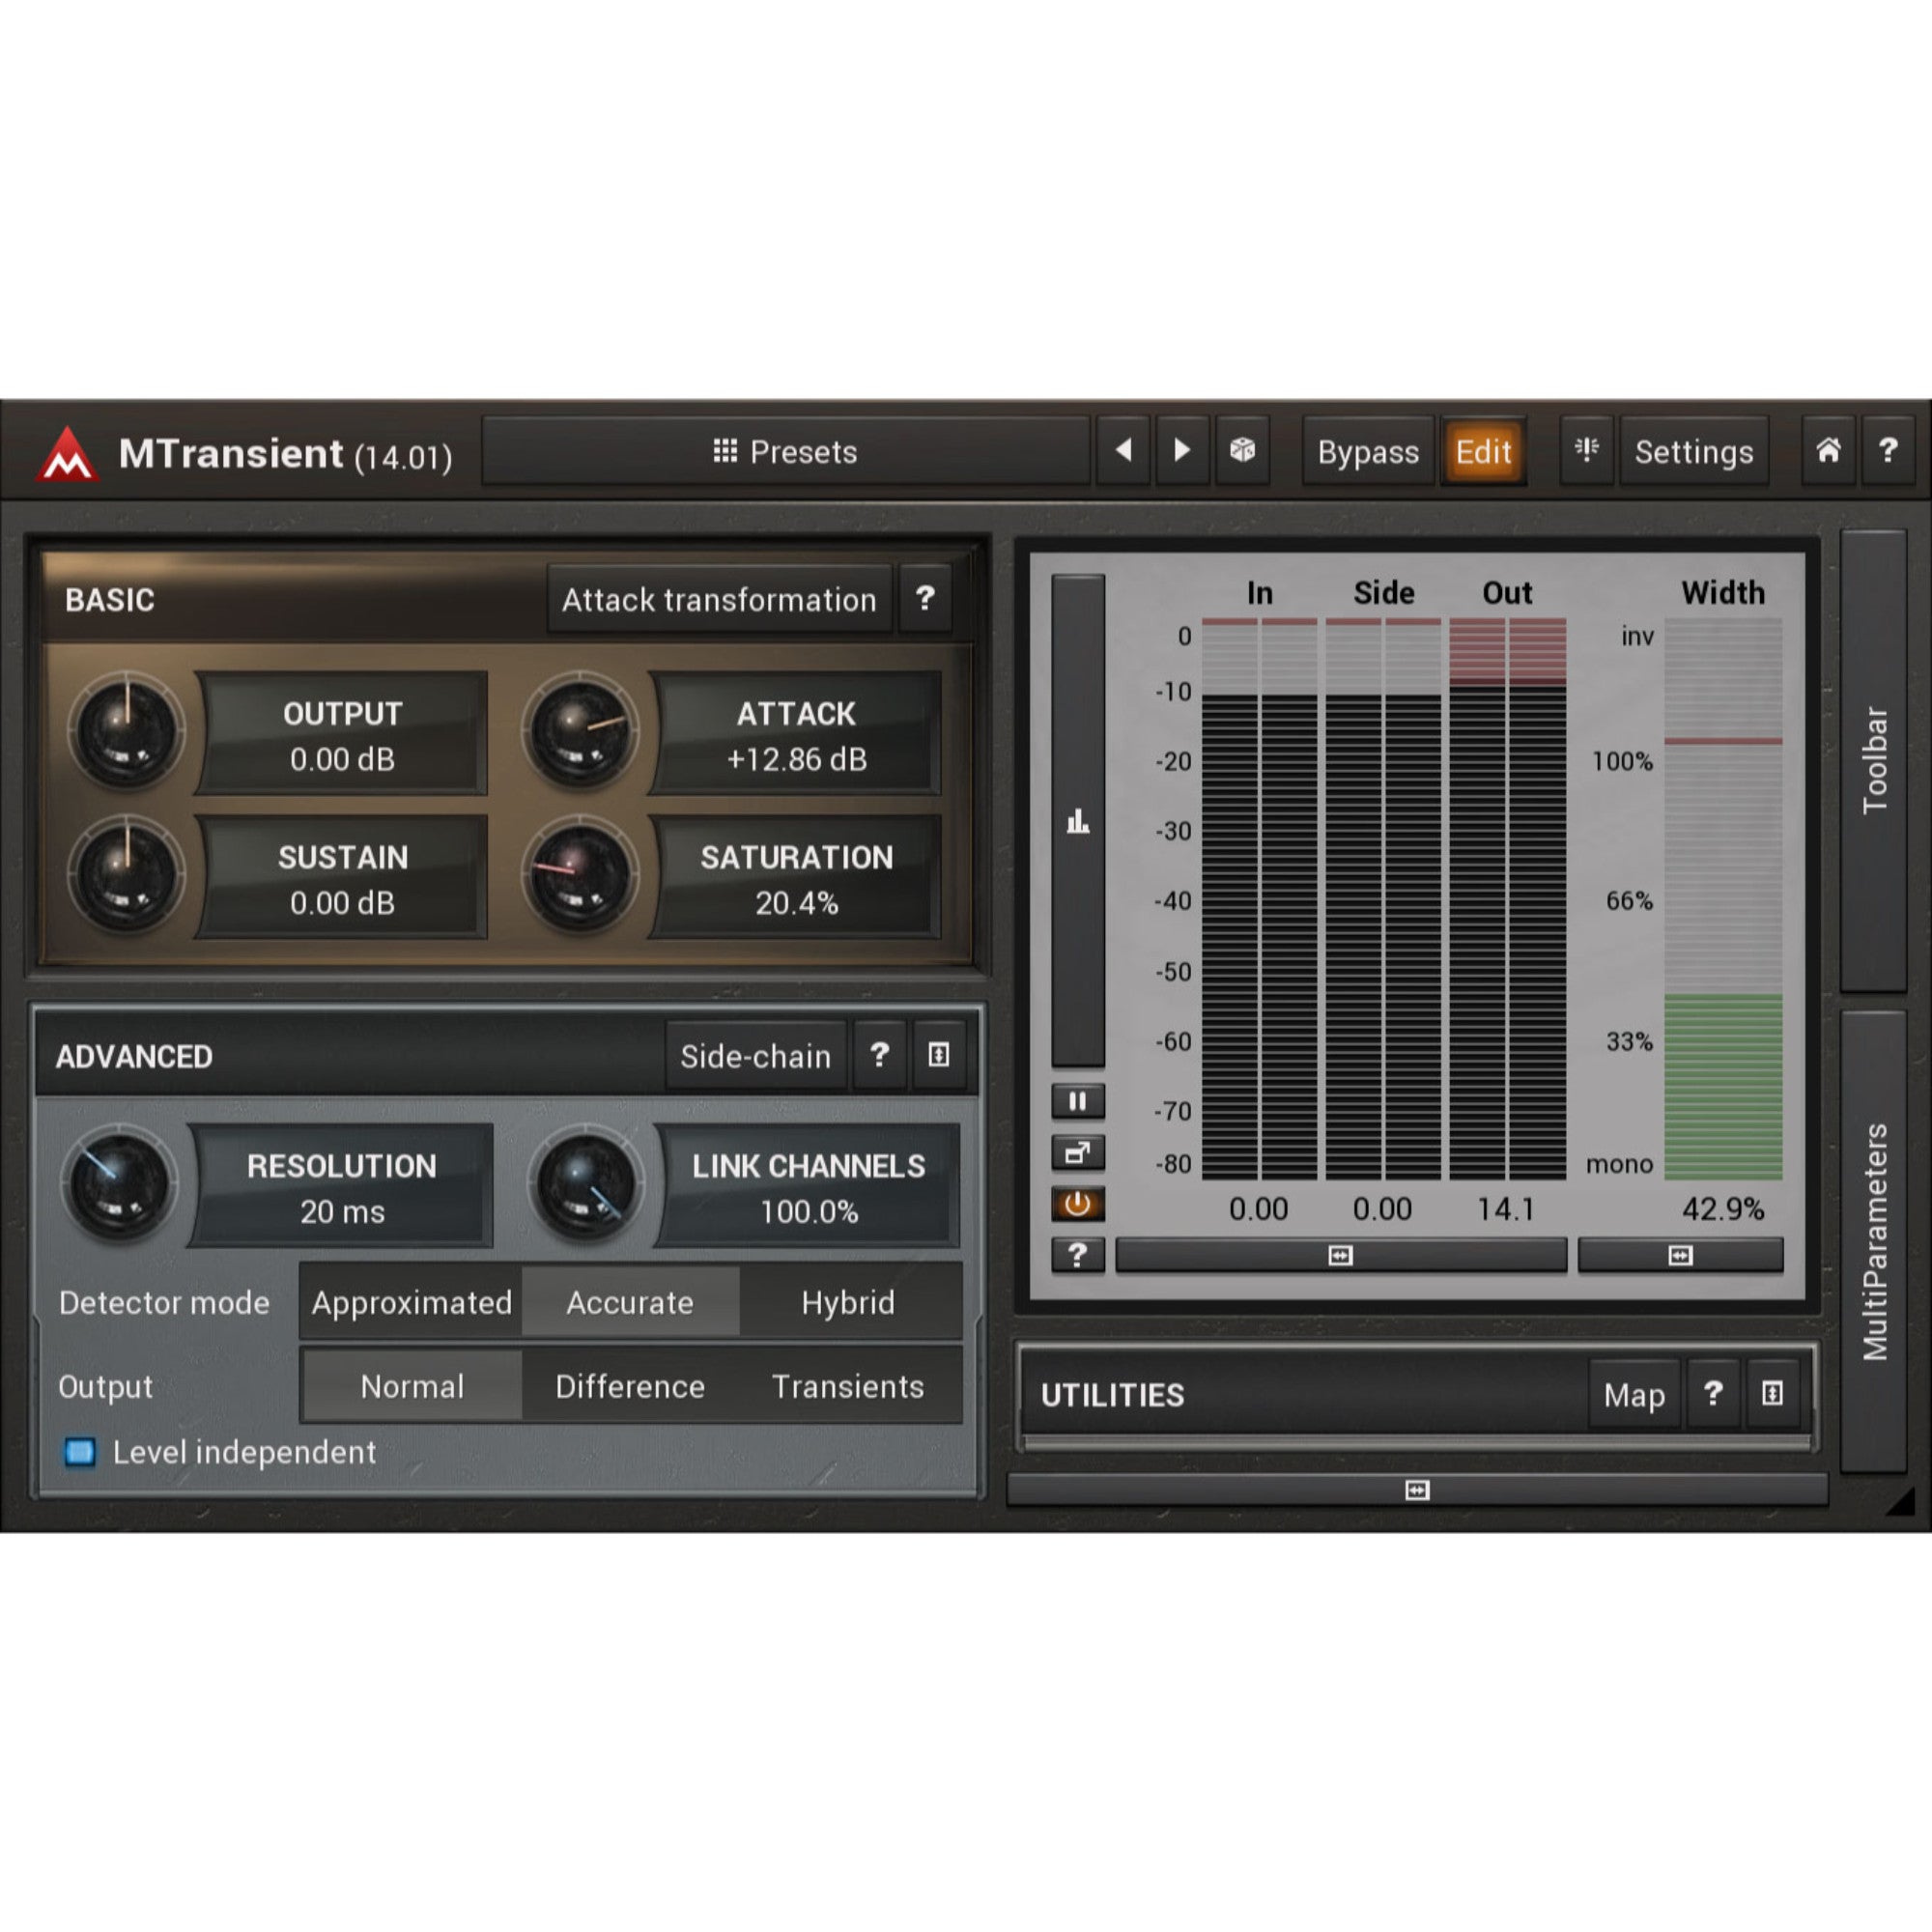Select Approximated detector mode

tap(412, 1302)
